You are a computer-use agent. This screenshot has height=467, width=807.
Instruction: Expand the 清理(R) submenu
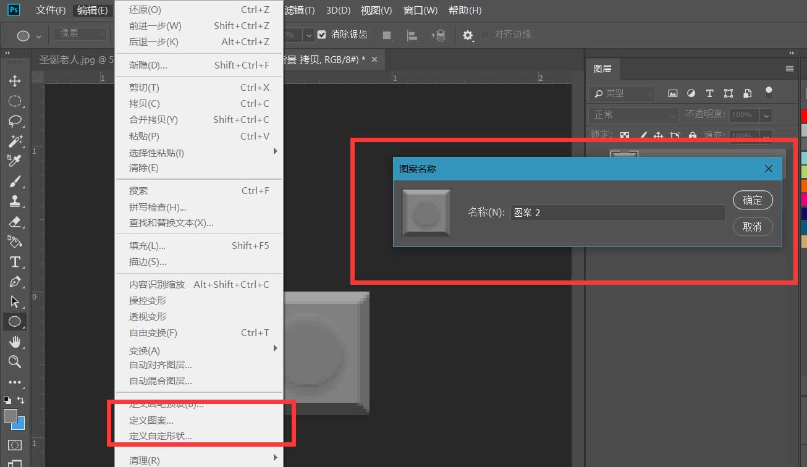[276, 458]
